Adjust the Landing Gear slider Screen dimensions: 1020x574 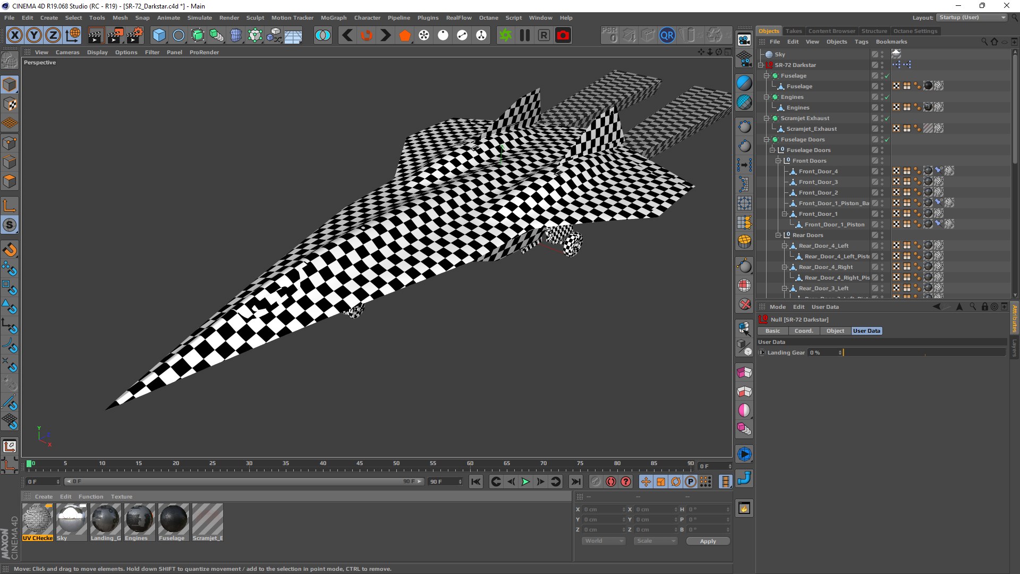point(924,352)
